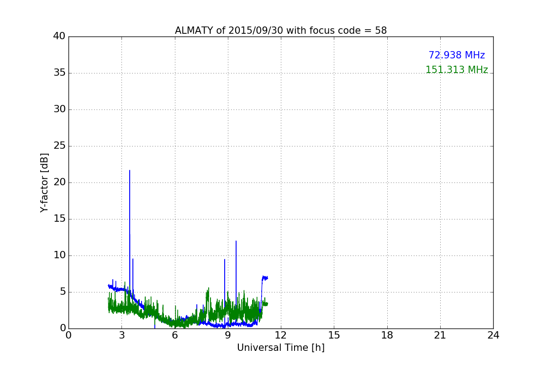
Task: Click the Universal Time [h] axis label
Action: 281,348
